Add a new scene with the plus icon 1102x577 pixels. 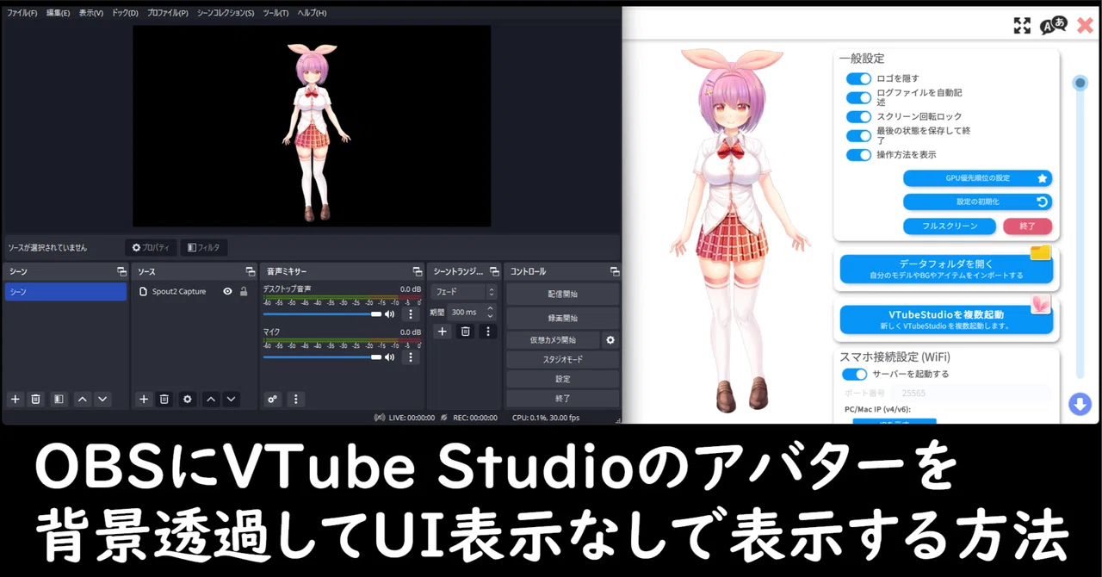coord(15,399)
